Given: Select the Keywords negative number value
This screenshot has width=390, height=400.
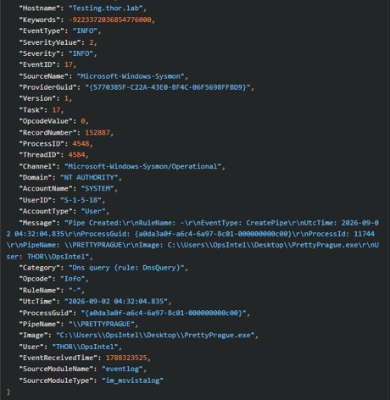Looking at the screenshot, I should 110,19.
